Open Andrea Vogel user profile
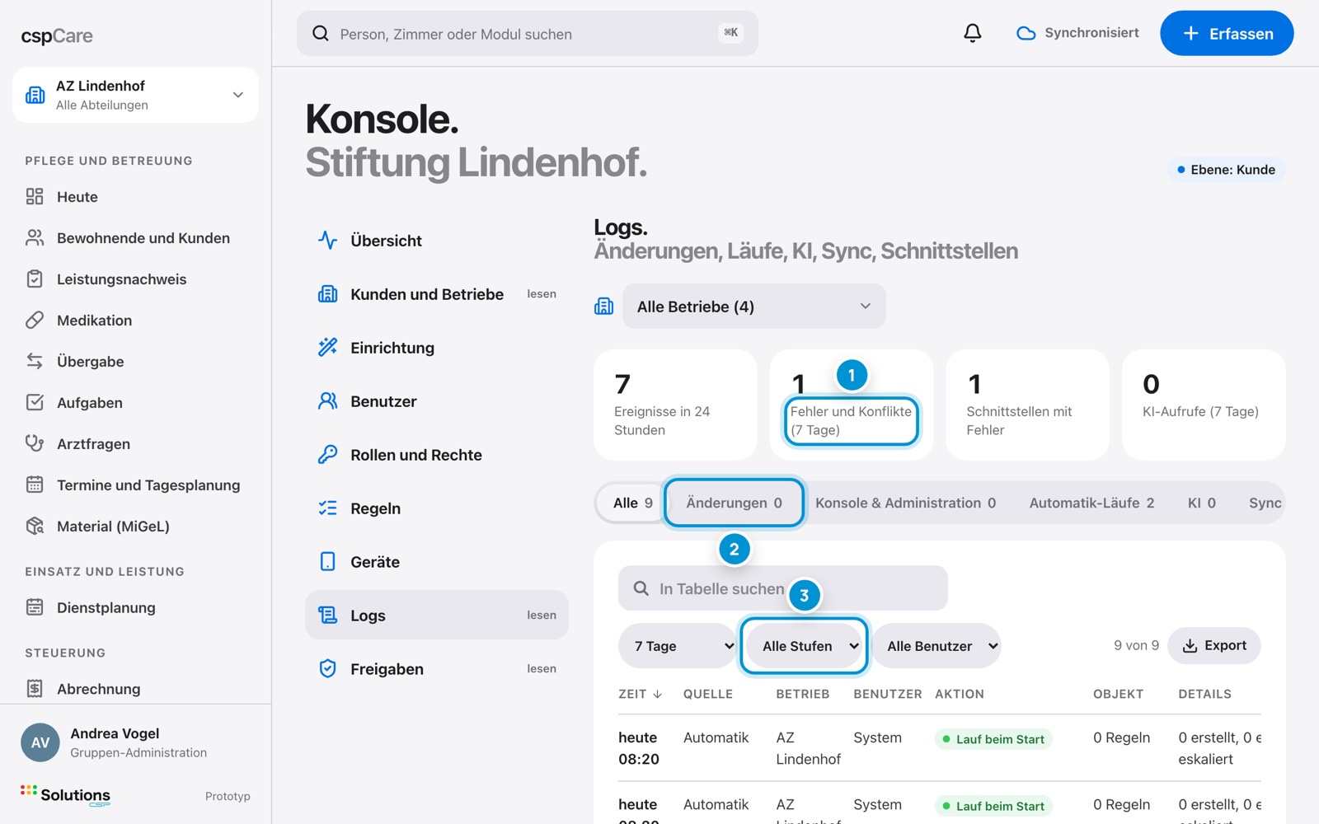 (135, 742)
